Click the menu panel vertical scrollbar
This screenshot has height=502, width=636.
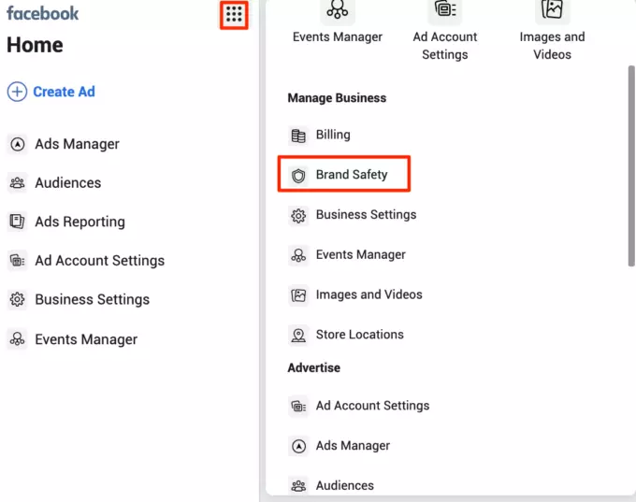coord(631,168)
